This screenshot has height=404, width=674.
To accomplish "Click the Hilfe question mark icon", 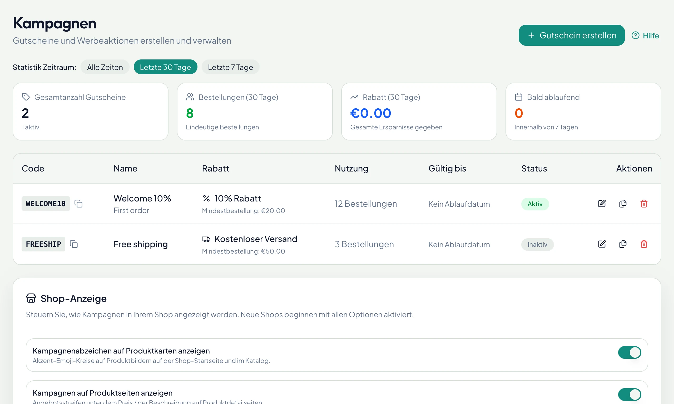I will click(x=635, y=36).
